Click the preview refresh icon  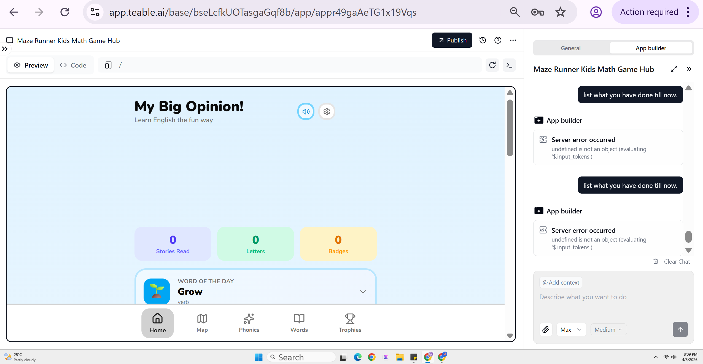click(492, 65)
